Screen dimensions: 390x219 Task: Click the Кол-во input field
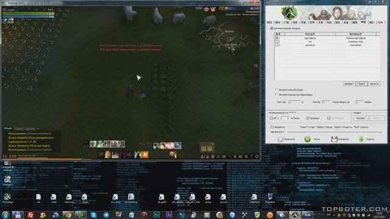(326, 102)
